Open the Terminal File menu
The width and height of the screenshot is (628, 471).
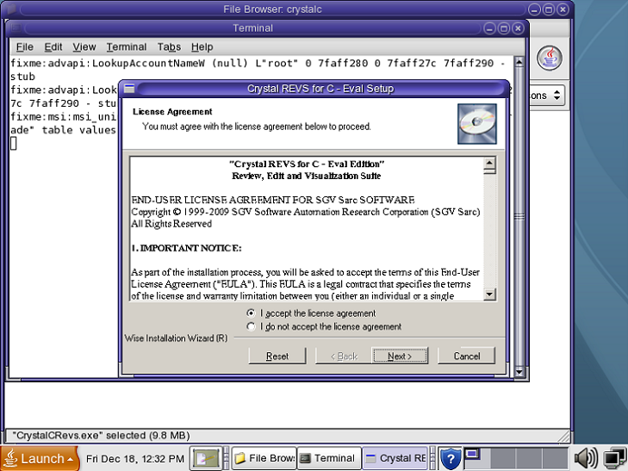coord(24,46)
